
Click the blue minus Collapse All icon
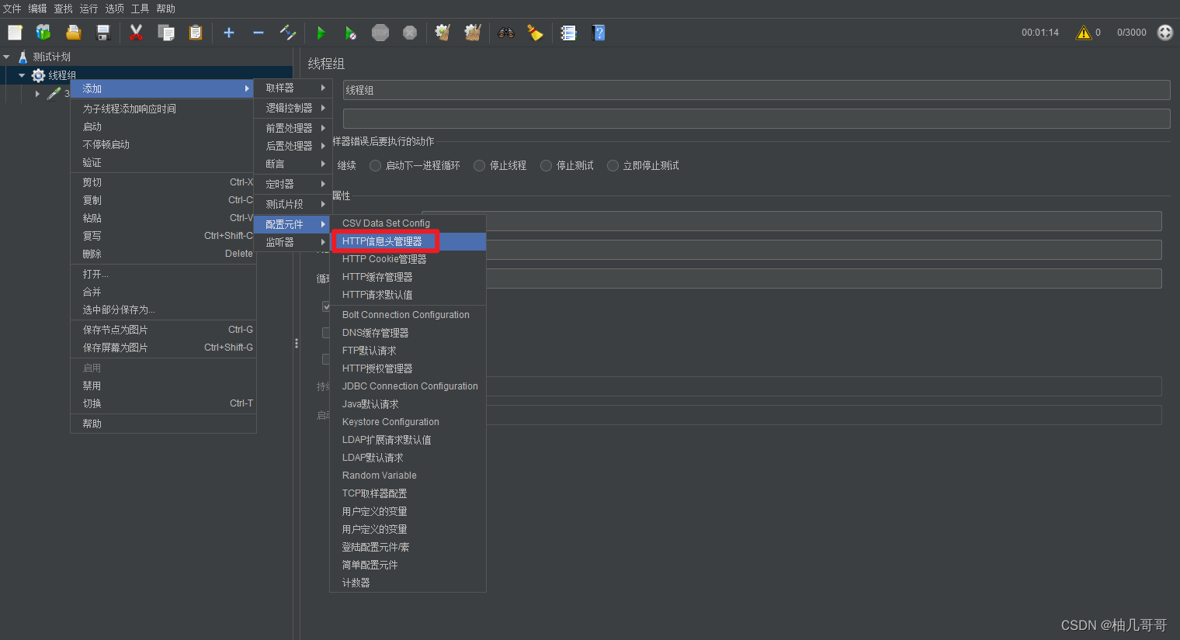(259, 33)
